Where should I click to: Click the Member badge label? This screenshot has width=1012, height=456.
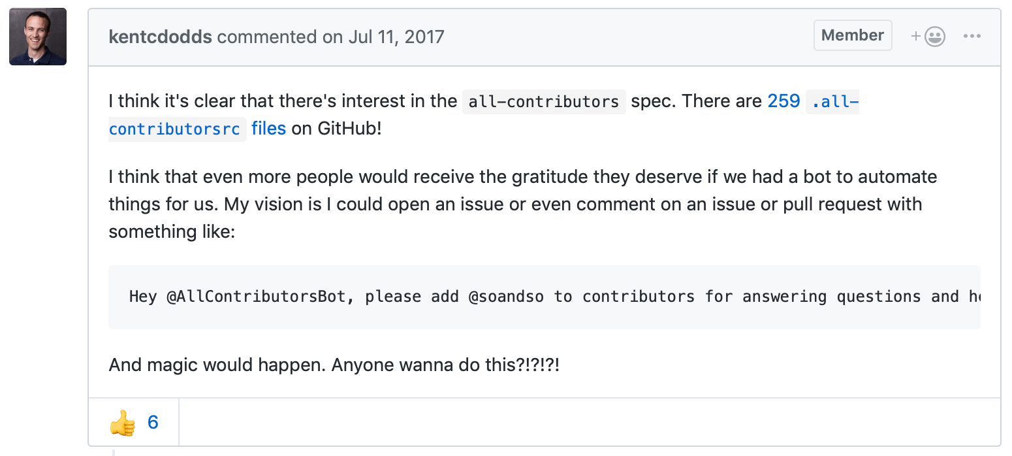[853, 35]
